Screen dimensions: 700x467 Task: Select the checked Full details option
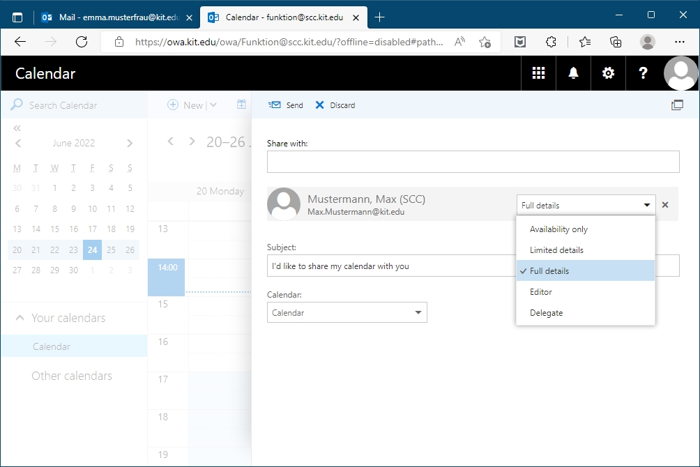click(x=549, y=271)
